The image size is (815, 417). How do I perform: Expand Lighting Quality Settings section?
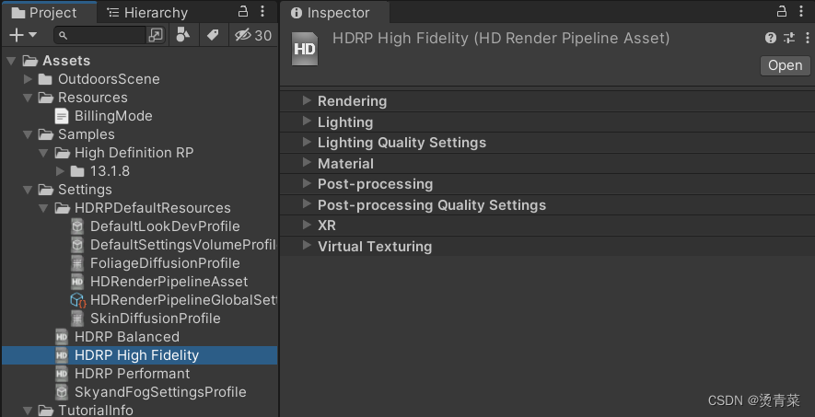[x=308, y=143]
